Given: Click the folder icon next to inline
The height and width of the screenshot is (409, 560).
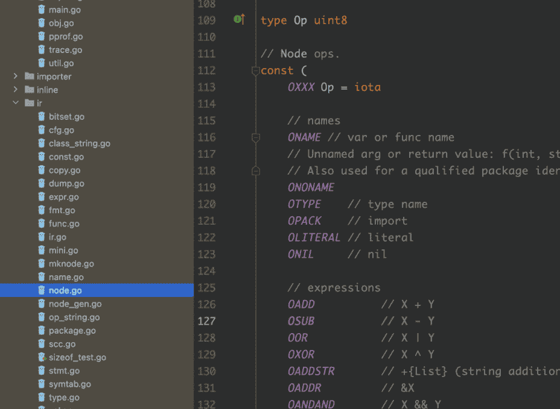Looking at the screenshot, I should (x=29, y=90).
